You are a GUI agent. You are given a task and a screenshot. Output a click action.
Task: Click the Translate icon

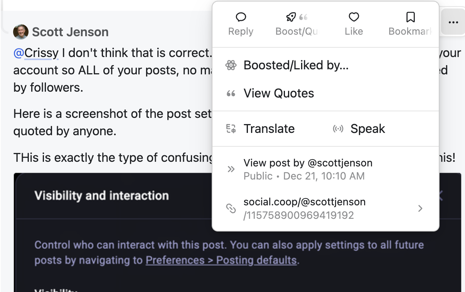(x=231, y=129)
